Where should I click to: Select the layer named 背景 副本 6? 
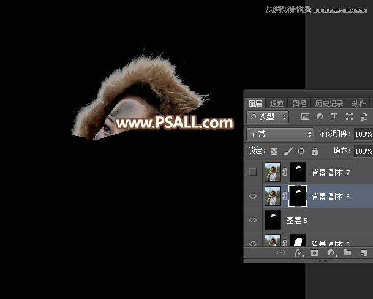(x=330, y=197)
